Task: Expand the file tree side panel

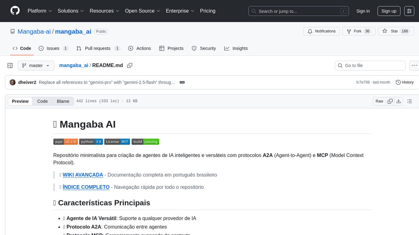Action: pos(10,66)
